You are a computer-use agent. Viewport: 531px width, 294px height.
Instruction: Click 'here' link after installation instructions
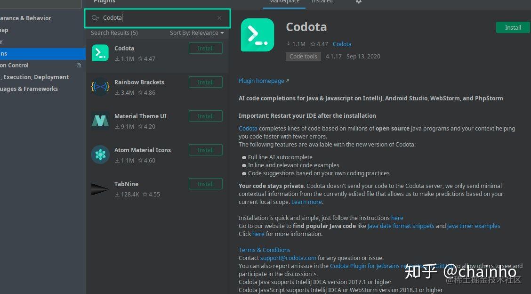pyautogui.click(x=397, y=218)
